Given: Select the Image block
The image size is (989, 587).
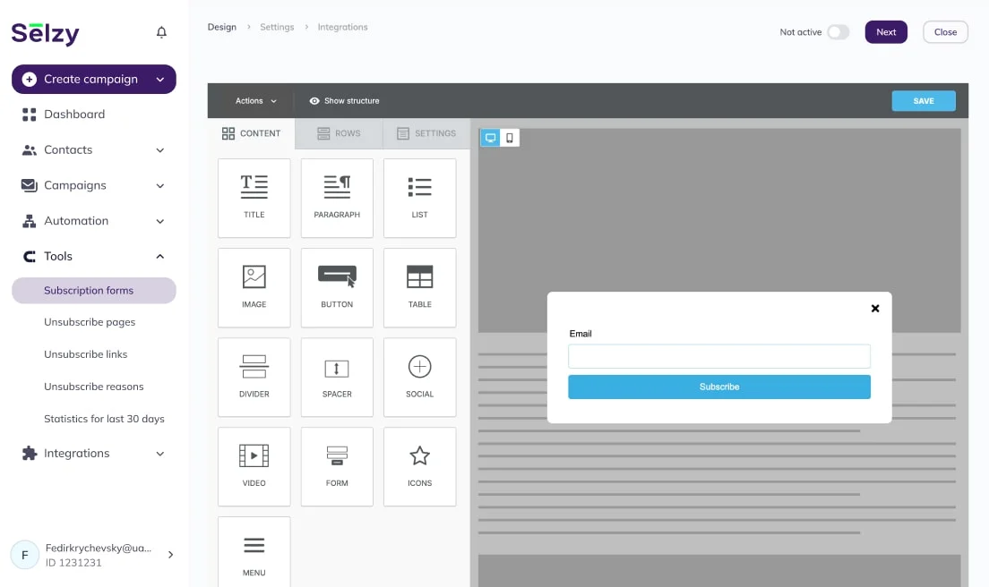Looking at the screenshot, I should (254, 287).
